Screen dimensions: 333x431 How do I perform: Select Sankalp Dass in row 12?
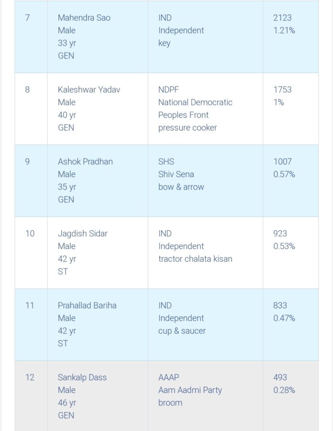(82, 377)
